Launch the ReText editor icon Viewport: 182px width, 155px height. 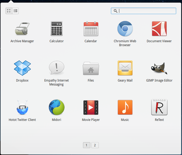point(159,107)
